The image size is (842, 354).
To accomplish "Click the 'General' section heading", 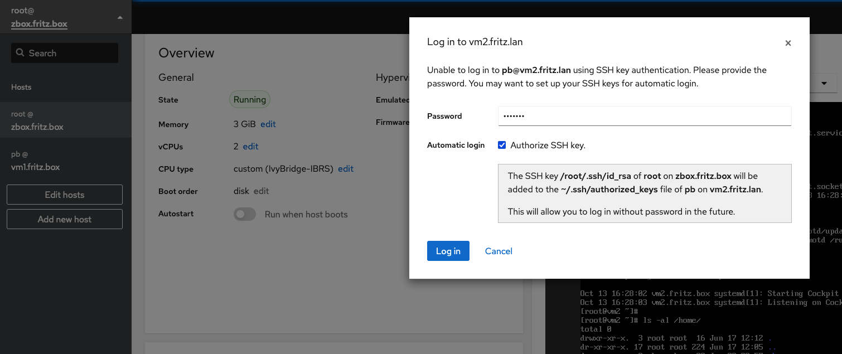I will point(176,77).
